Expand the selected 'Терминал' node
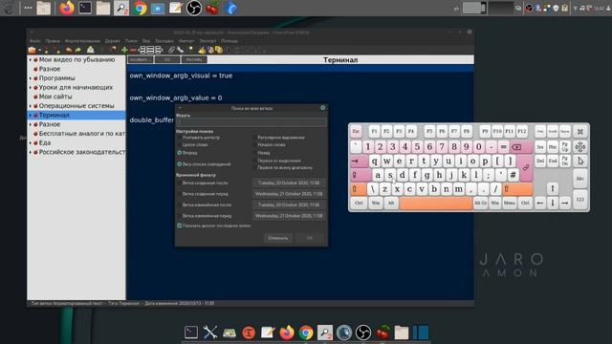The height and width of the screenshot is (344, 612). click(31, 115)
